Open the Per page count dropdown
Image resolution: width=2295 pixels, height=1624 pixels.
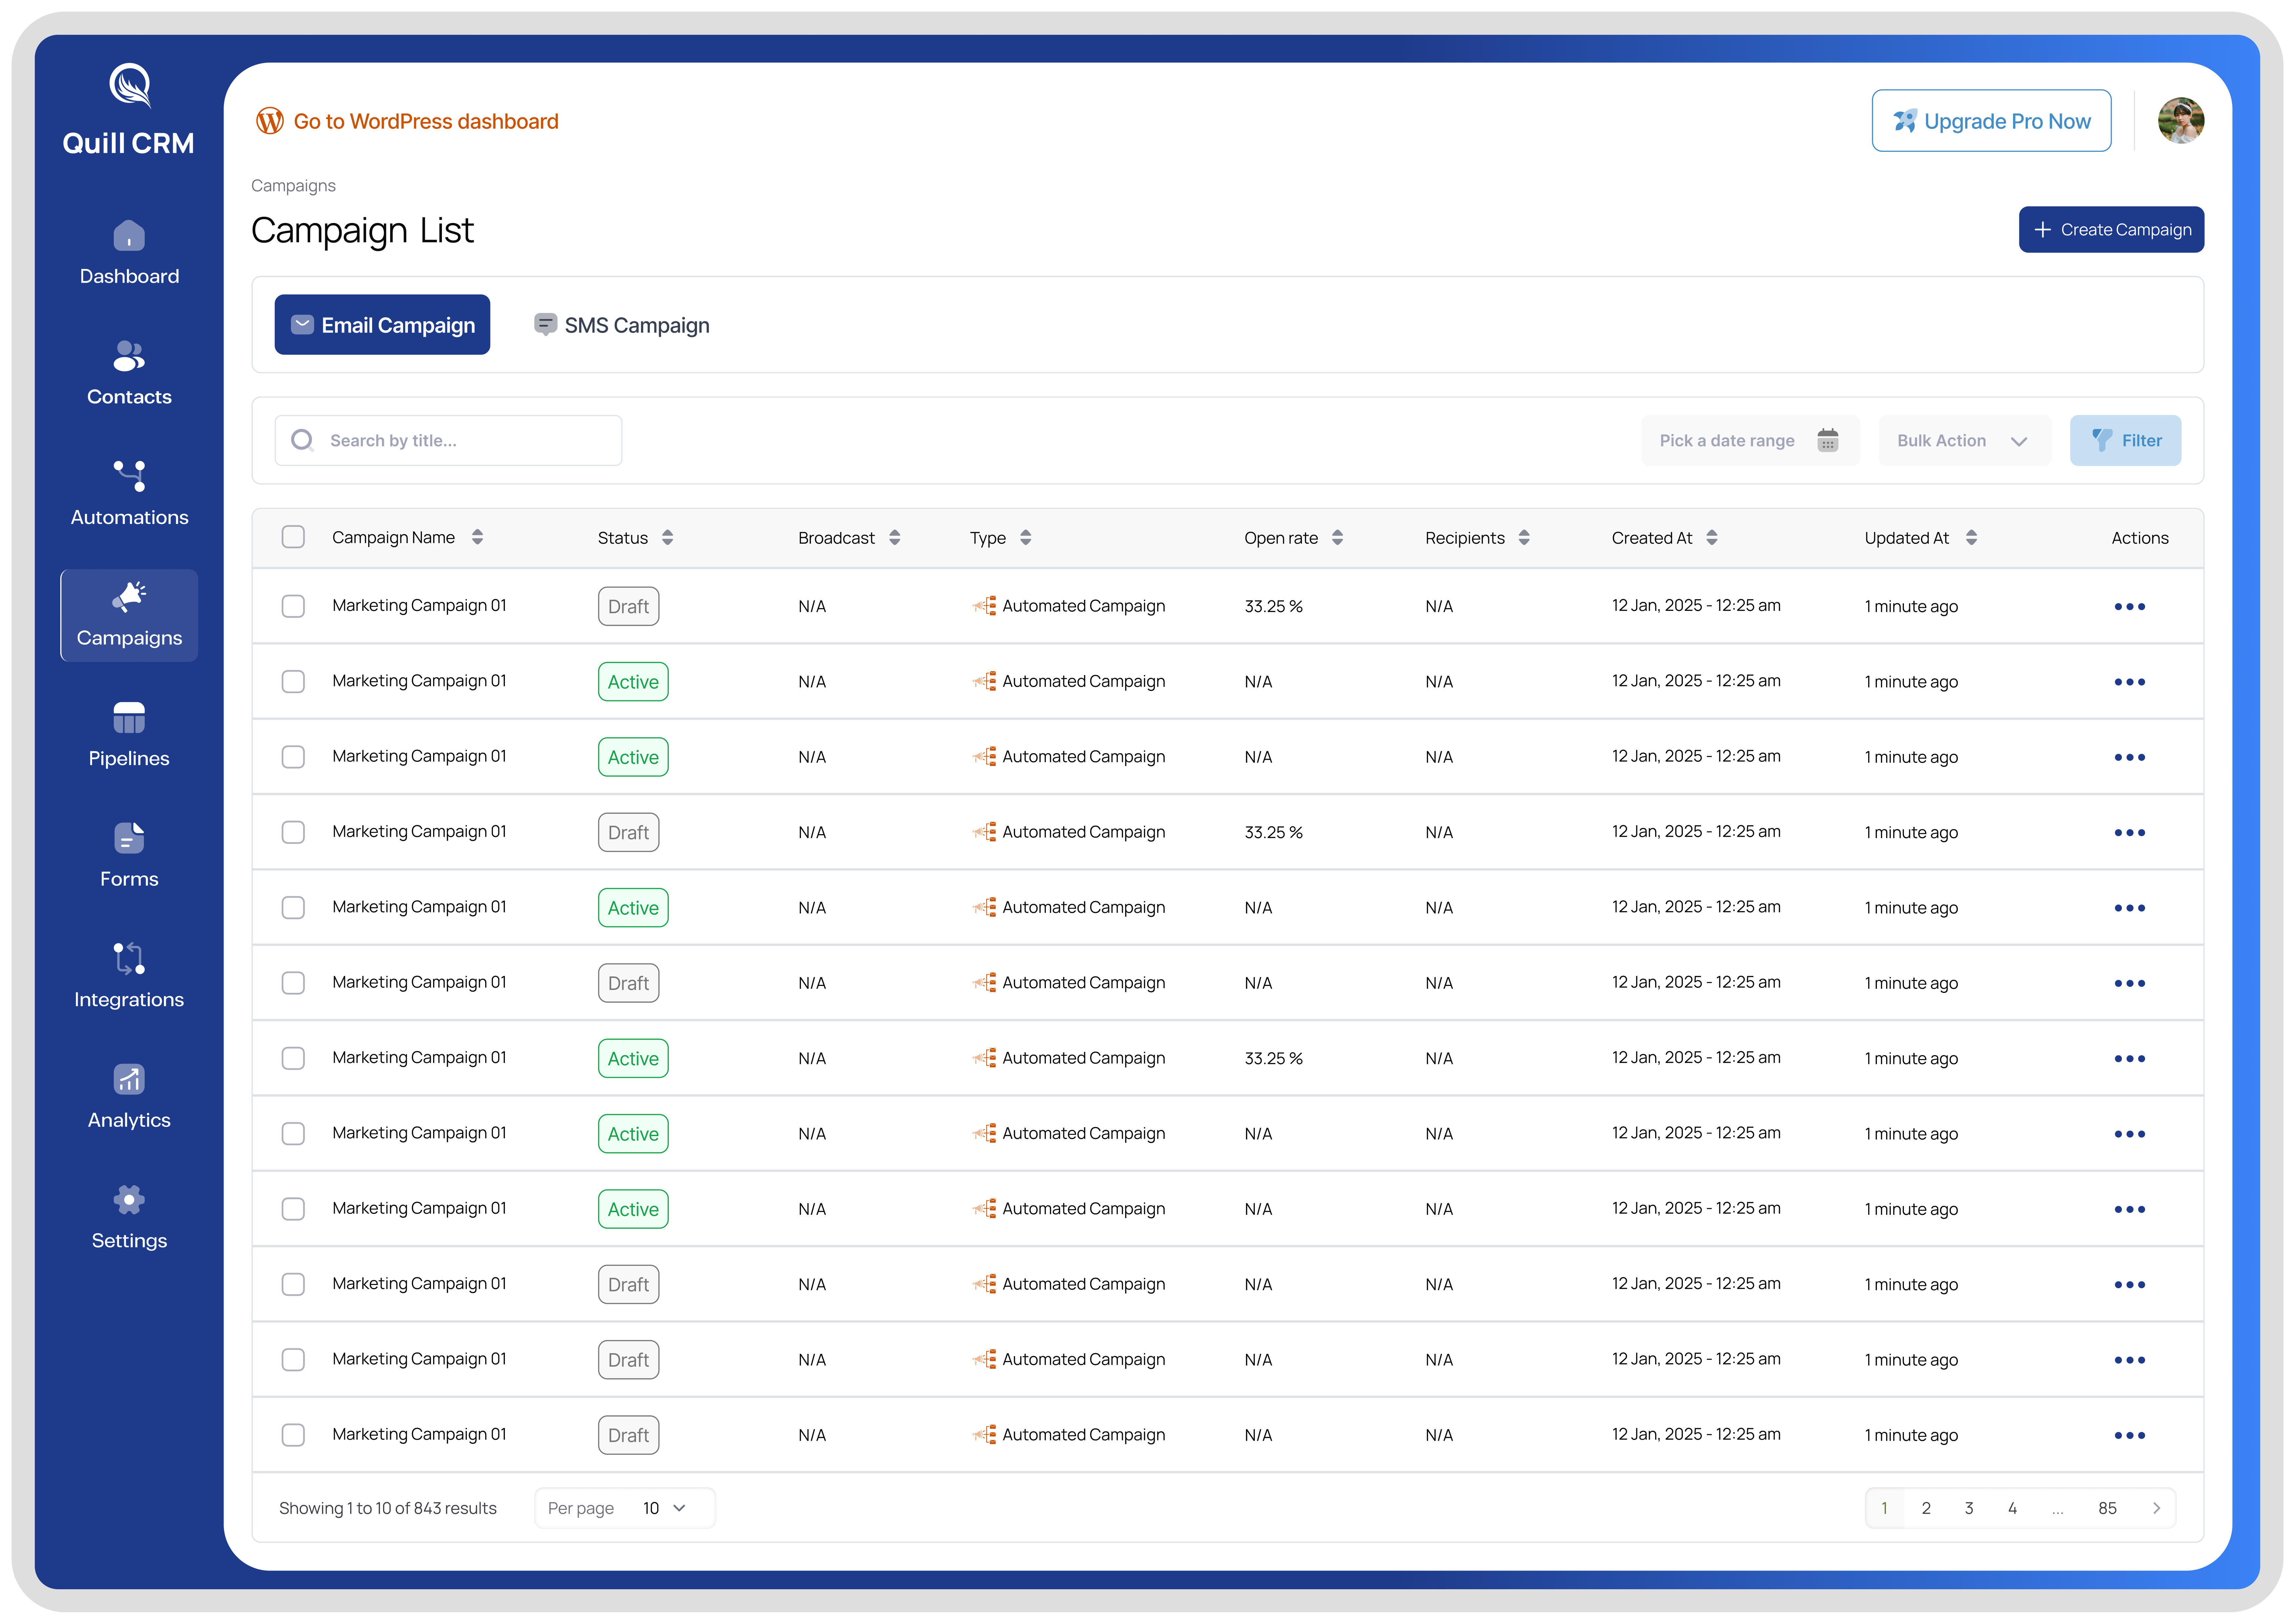pyautogui.click(x=664, y=1508)
